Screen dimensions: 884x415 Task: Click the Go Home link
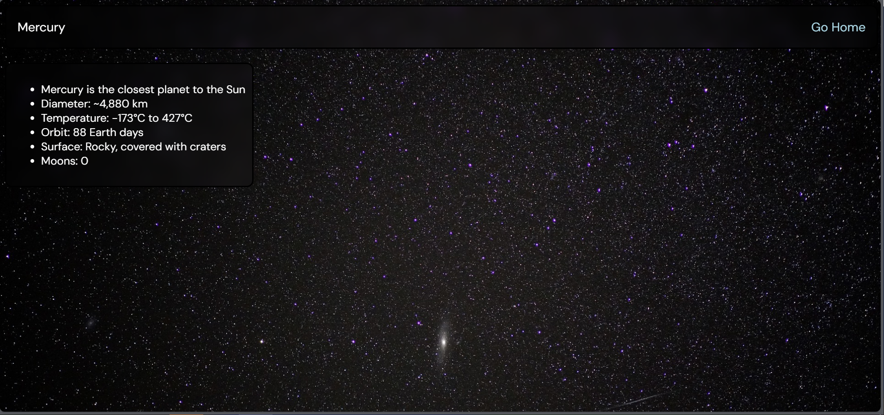pos(838,27)
